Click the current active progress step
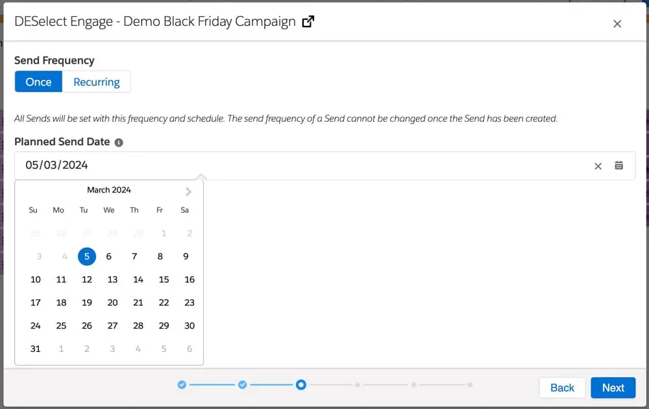 (300, 384)
